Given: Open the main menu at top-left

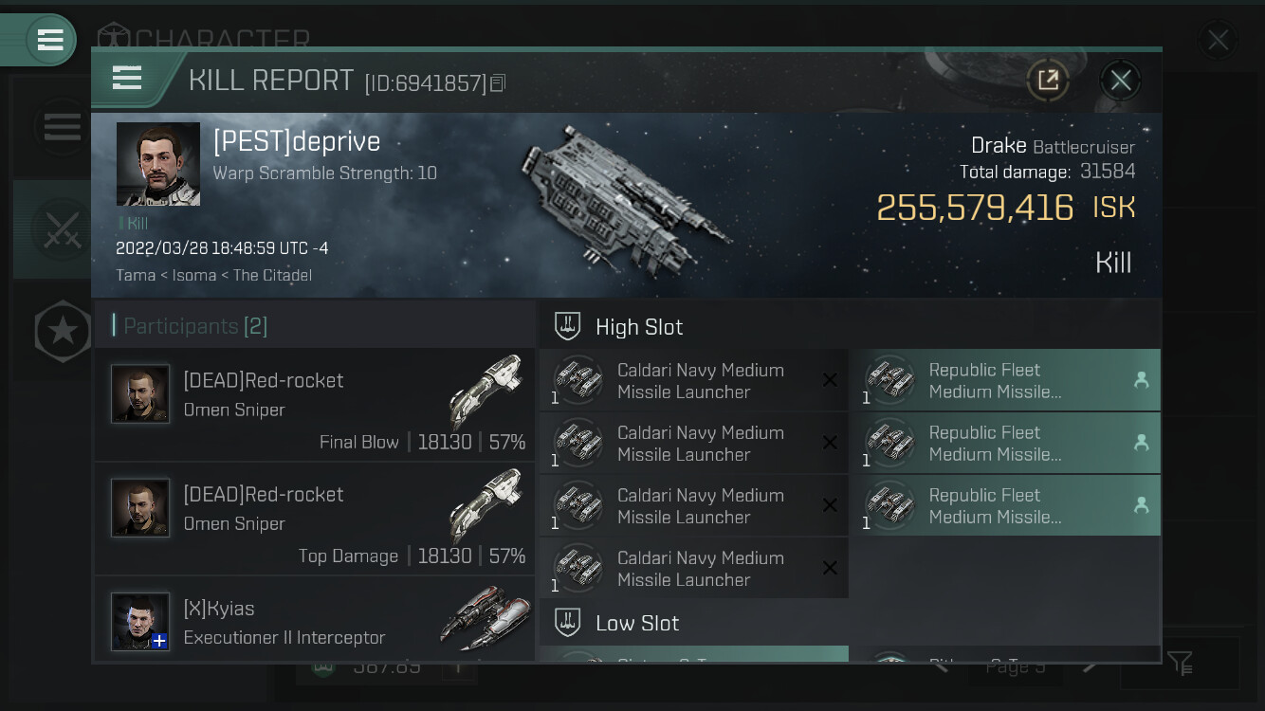Looking at the screenshot, I should [x=50, y=40].
